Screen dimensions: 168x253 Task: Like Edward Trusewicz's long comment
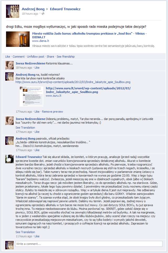click(37, 236)
